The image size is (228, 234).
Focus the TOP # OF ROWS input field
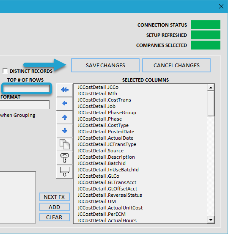27,88
